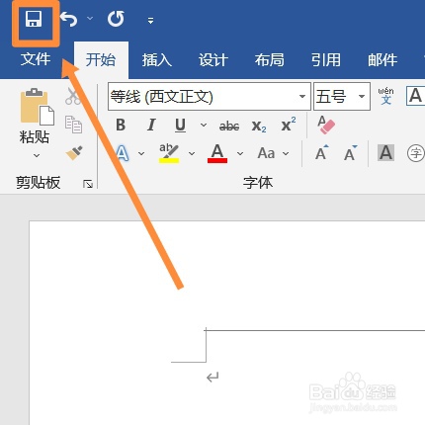425x425 pixels.
Task: Toggle Bold formatting
Action: click(121, 126)
